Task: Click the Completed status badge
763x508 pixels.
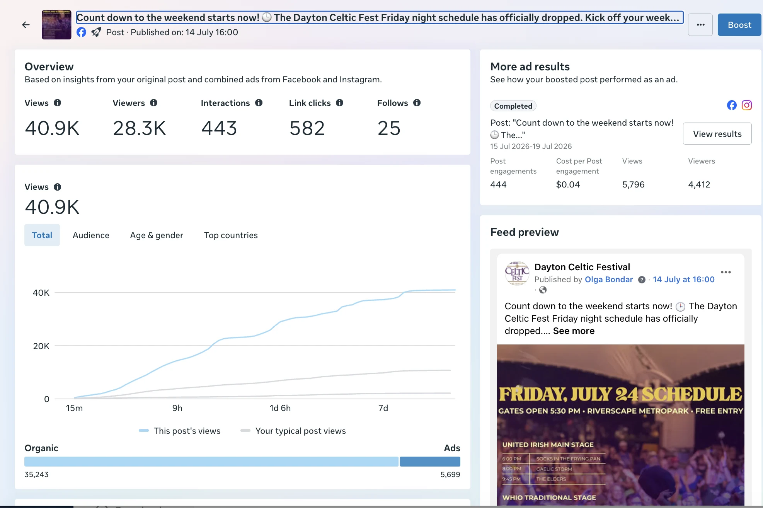Action: [x=513, y=106]
